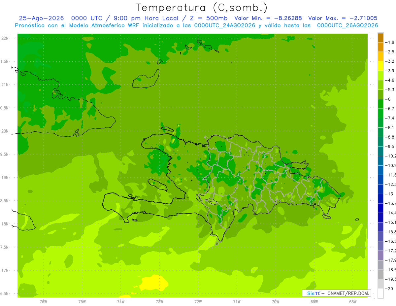
Task: Click the orange legend swatch between -1.8 and -2.5
Action: pyautogui.click(x=380, y=47)
